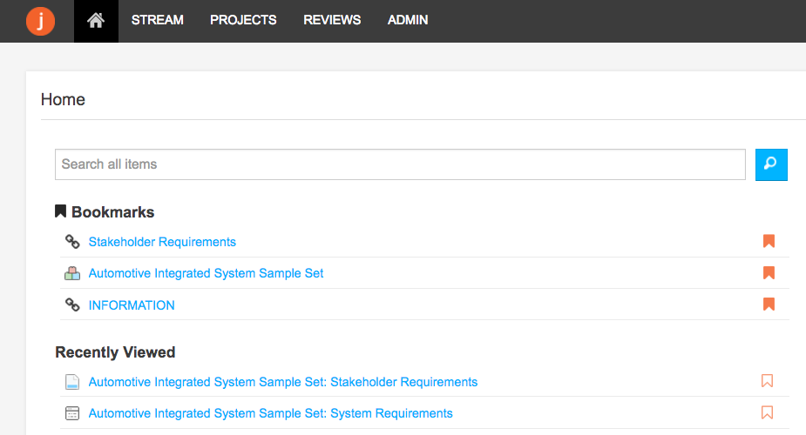Bookmark the recently viewed Stakeholder Requirements item
This screenshot has height=435, width=806.
767,381
